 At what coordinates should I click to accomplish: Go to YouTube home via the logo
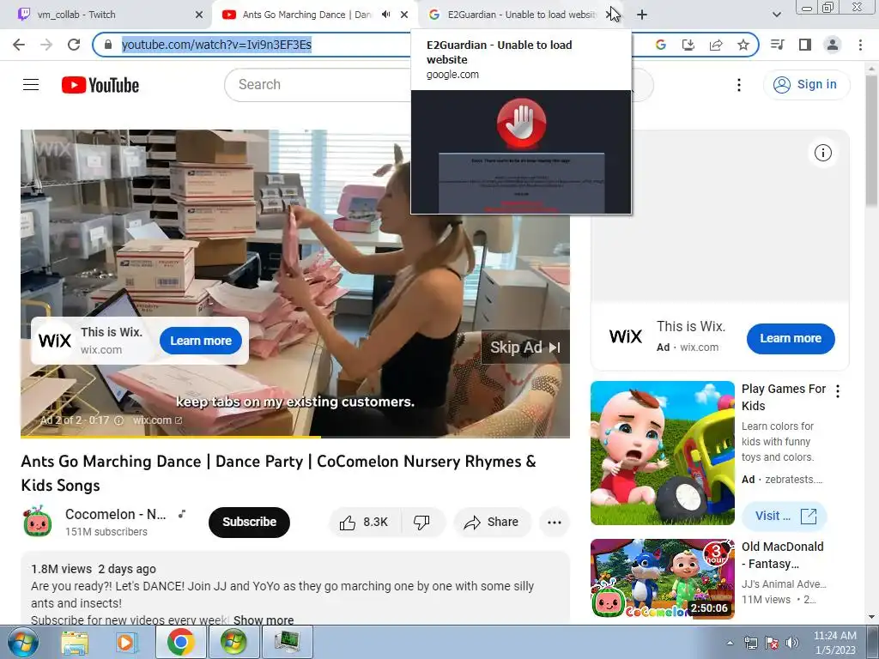[x=100, y=85]
